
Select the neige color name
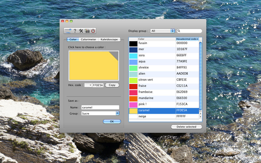tap(142, 116)
